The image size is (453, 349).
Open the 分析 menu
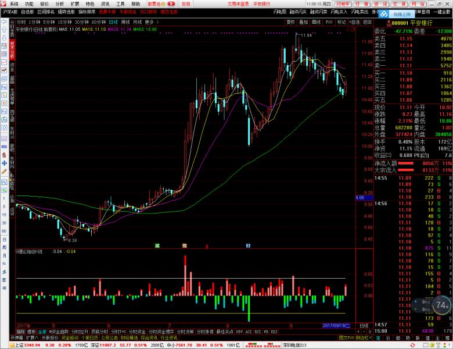[59, 4]
